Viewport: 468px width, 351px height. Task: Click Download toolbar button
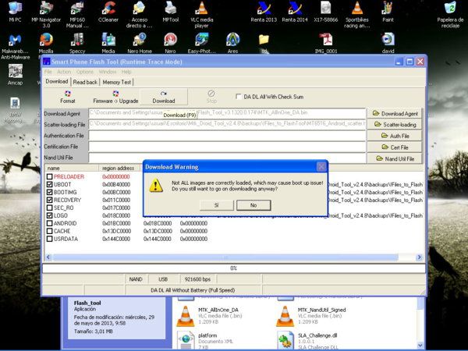pyautogui.click(x=164, y=97)
